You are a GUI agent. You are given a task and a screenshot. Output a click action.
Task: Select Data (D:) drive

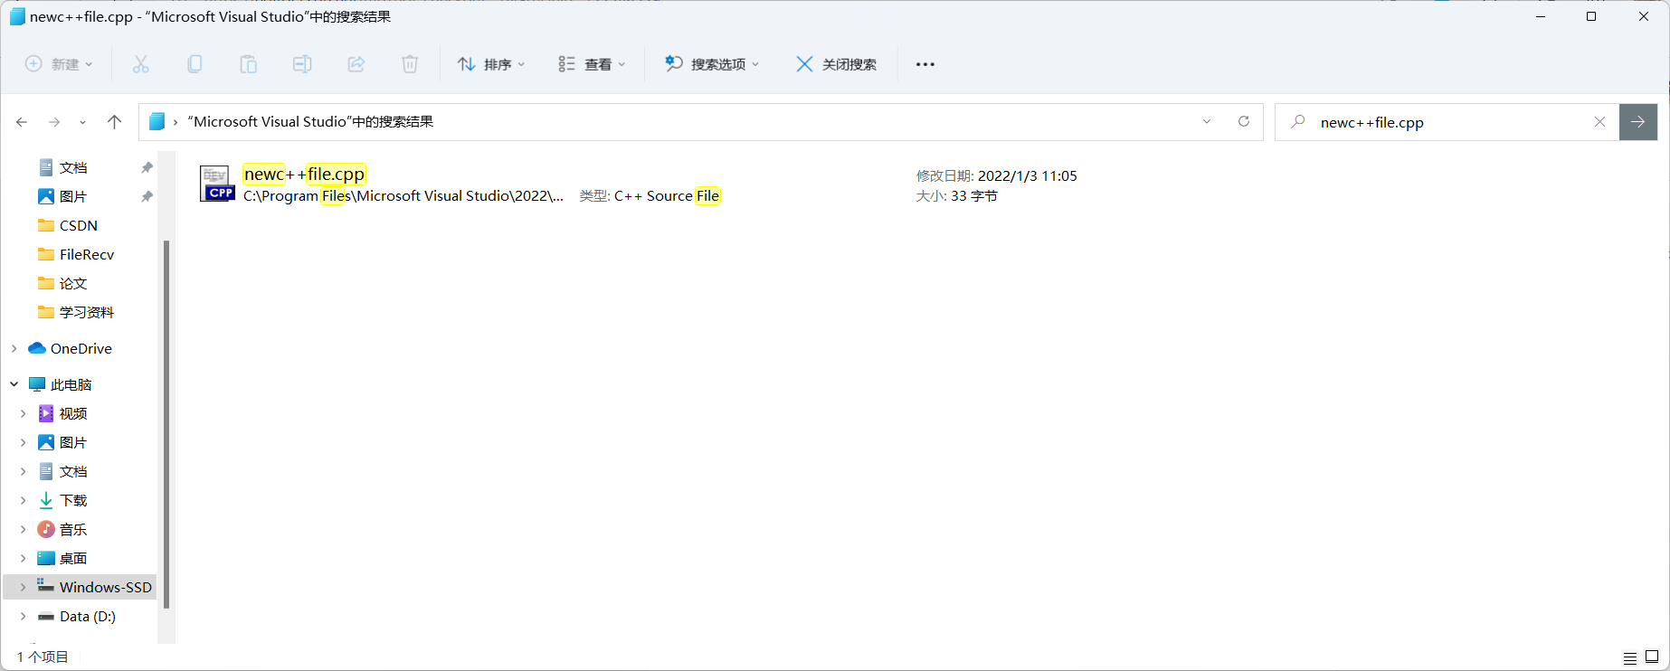tap(88, 616)
